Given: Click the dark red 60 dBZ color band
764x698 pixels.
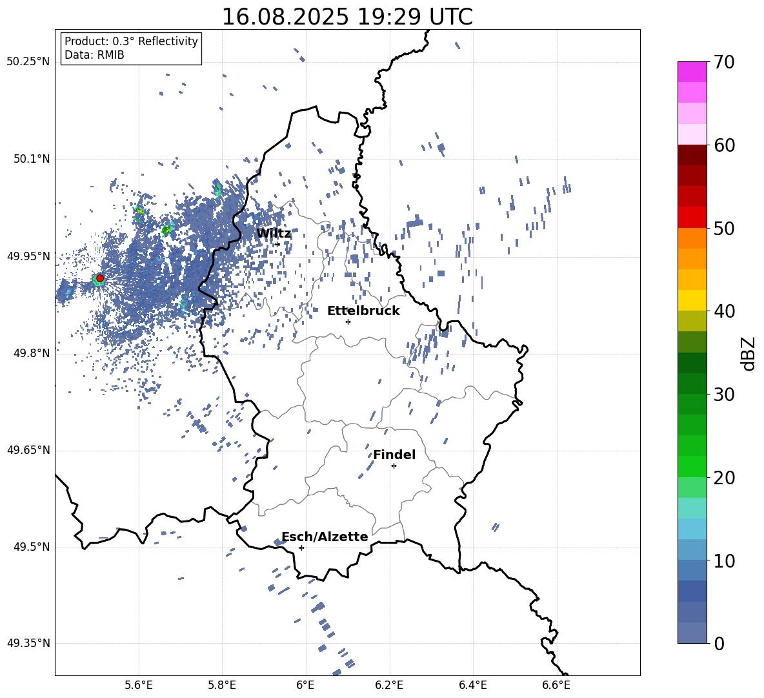Looking at the screenshot, I should point(692,155).
